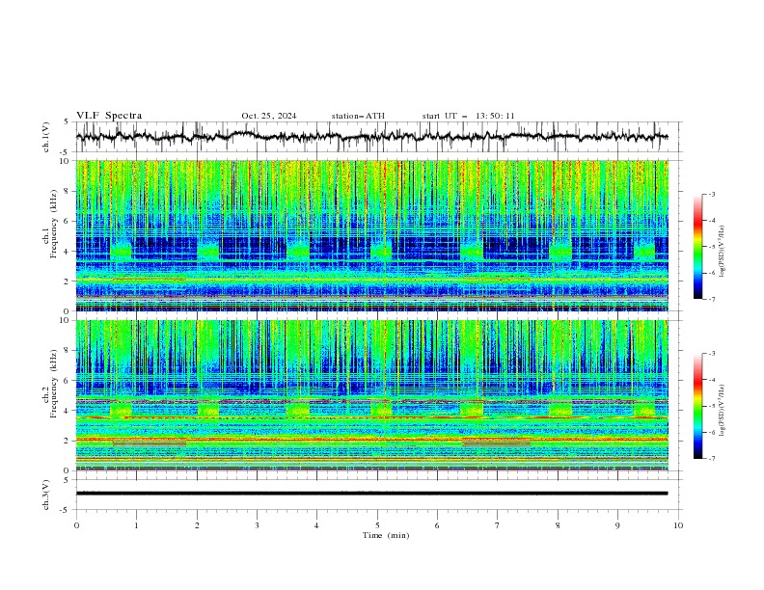Viewport: 764px width, 590px height.
Task: Click the ch.3(V) flat waveform trace
Action: click(x=371, y=494)
